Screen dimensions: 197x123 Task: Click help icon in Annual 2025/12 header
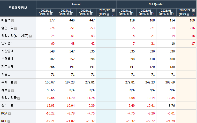click(113, 10)
